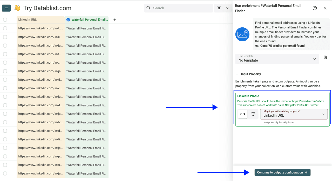Open the No template dropdown
Image resolution: width=332 pixels, height=181 pixels.
277,59
